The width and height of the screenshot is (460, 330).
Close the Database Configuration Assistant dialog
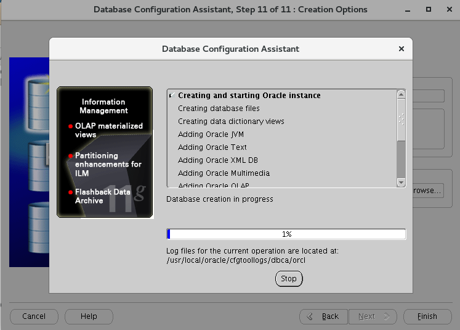tap(401, 49)
